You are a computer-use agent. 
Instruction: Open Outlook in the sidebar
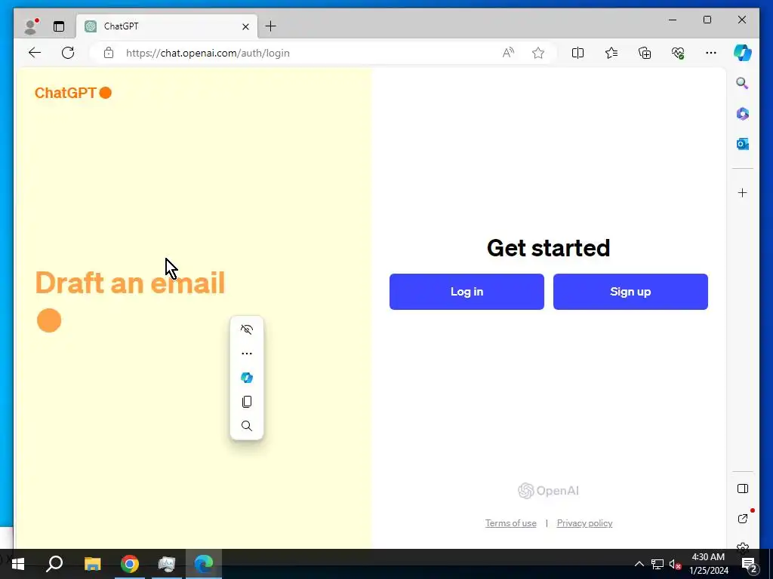point(743,144)
